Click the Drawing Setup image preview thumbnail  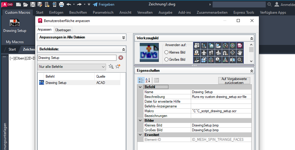pyautogui.click(x=149, y=52)
